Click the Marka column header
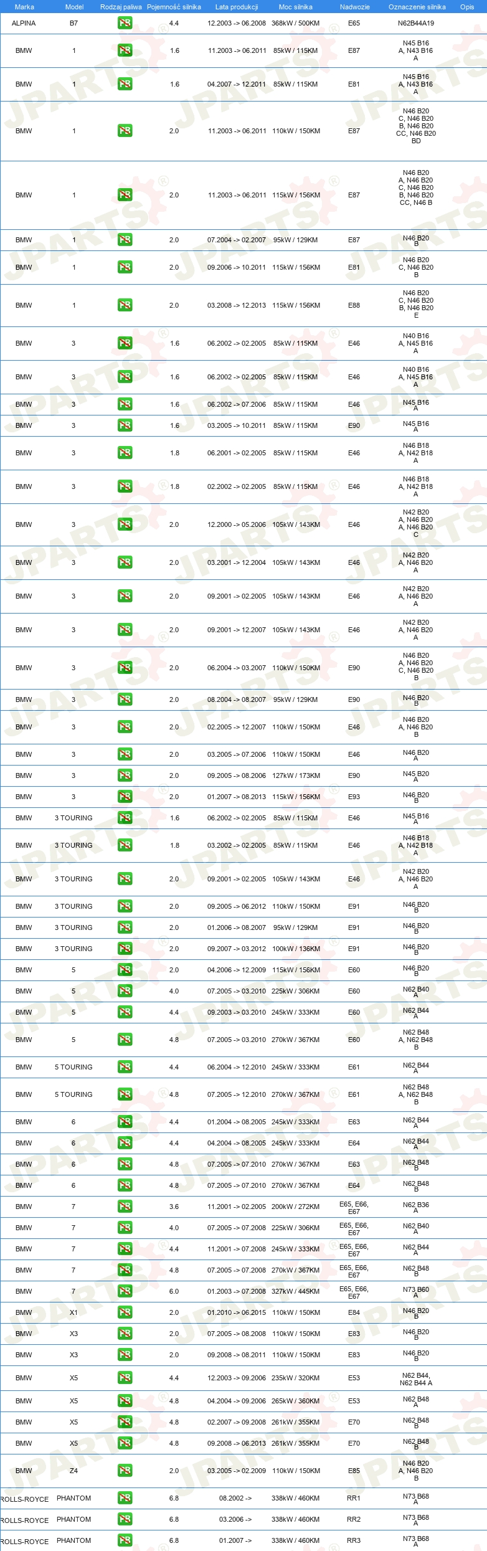Image resolution: width=487 pixels, height=1551 pixels. (24, 7)
